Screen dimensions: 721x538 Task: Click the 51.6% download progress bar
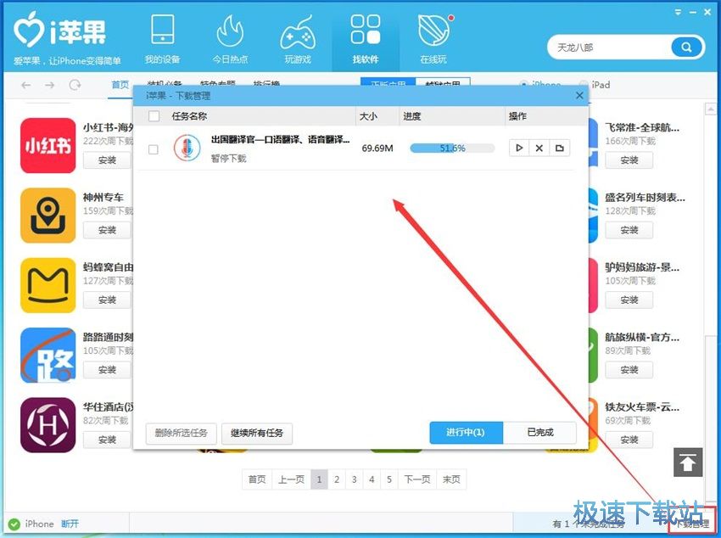(452, 148)
